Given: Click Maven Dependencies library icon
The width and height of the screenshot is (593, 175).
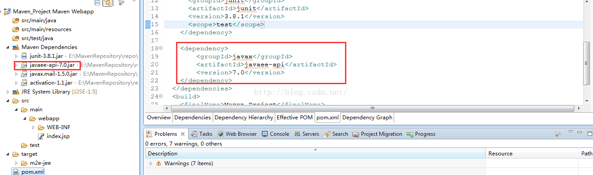Looking at the screenshot, I should (x=16, y=47).
